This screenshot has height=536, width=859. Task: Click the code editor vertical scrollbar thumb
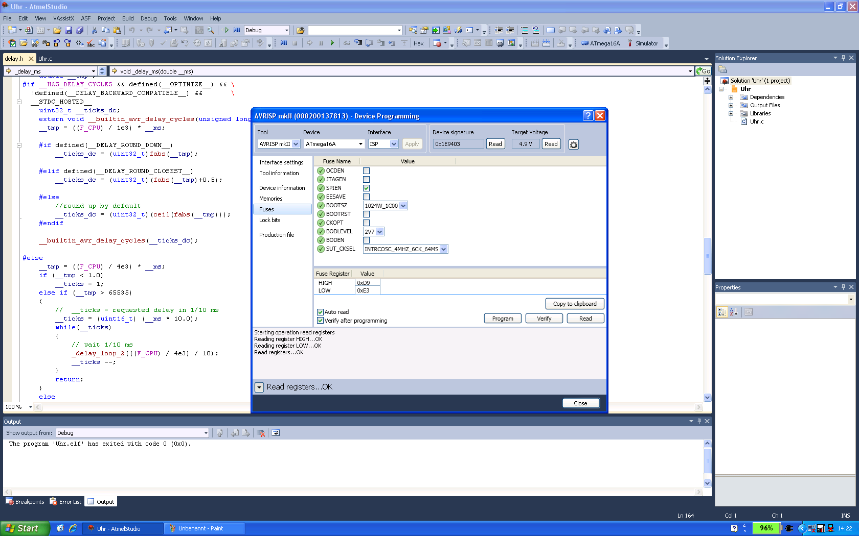707,256
